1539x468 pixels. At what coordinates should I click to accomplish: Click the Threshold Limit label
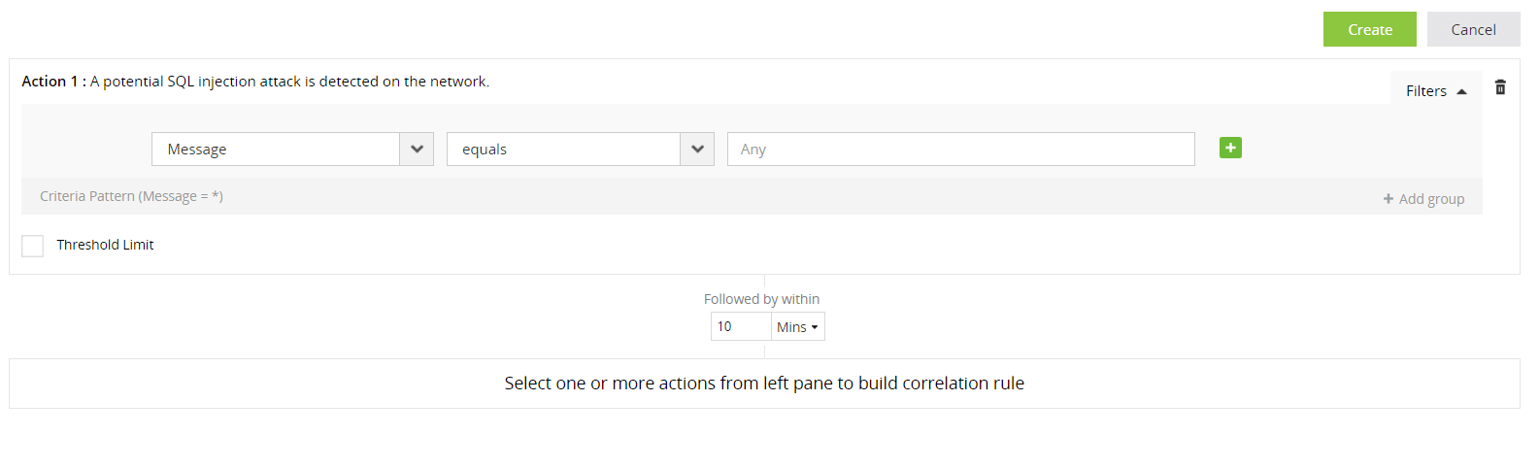click(x=105, y=245)
